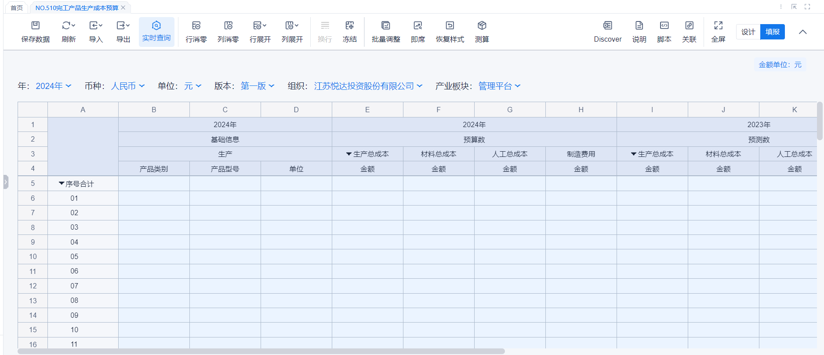The width and height of the screenshot is (824, 355).
Task: Open the Discover panel icon
Action: (x=607, y=25)
